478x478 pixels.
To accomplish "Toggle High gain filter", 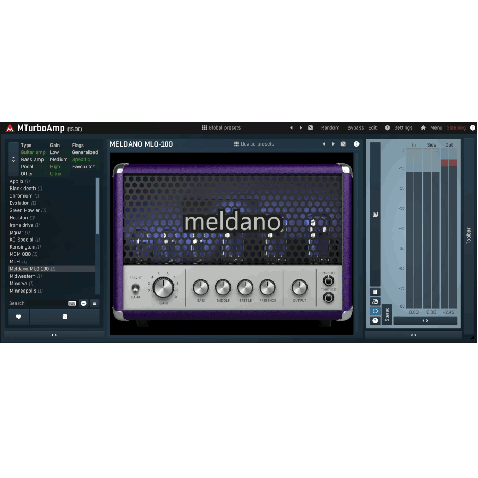I will coord(55,166).
